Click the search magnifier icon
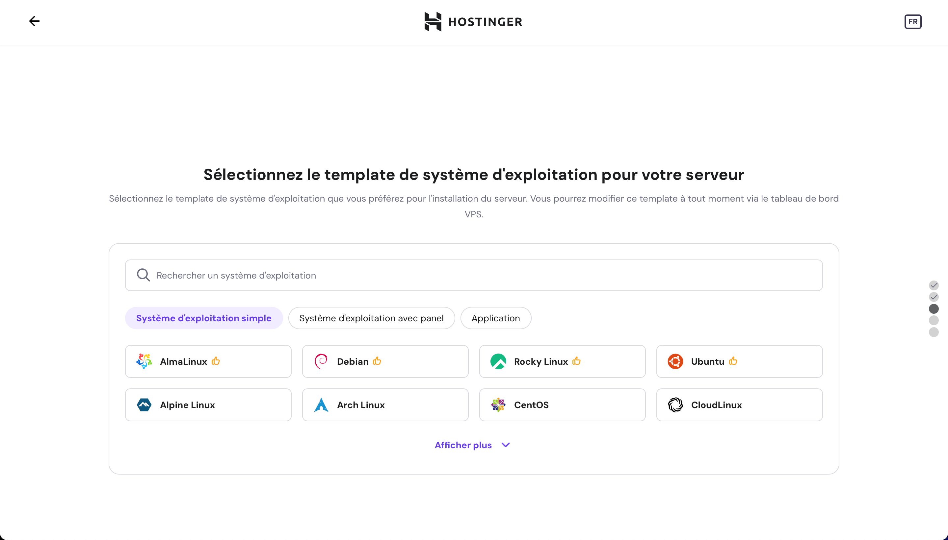Screen dimensions: 948x540 coord(143,275)
